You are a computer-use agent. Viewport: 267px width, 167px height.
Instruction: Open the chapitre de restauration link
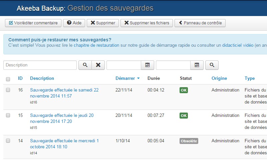click(x=96, y=45)
